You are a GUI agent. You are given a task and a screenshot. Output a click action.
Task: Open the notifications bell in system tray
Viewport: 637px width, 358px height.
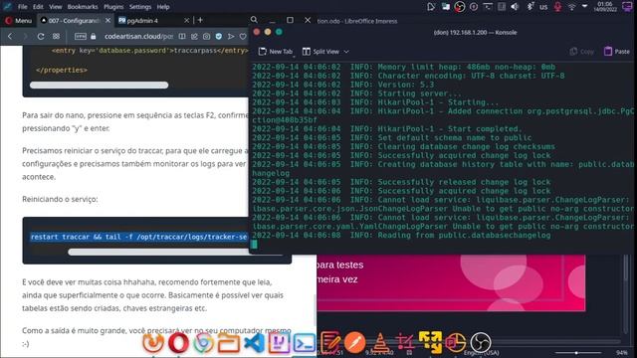click(x=431, y=6)
